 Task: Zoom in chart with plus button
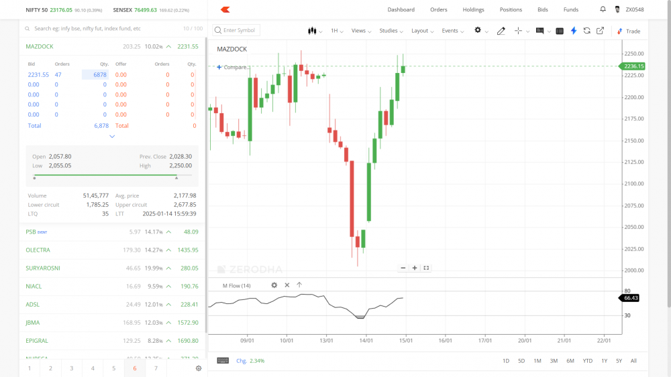pyautogui.click(x=415, y=268)
